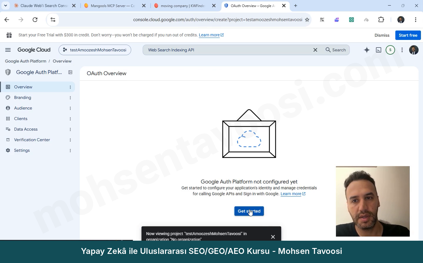
Task: Open Audience in the sidebar
Action: click(x=38, y=108)
